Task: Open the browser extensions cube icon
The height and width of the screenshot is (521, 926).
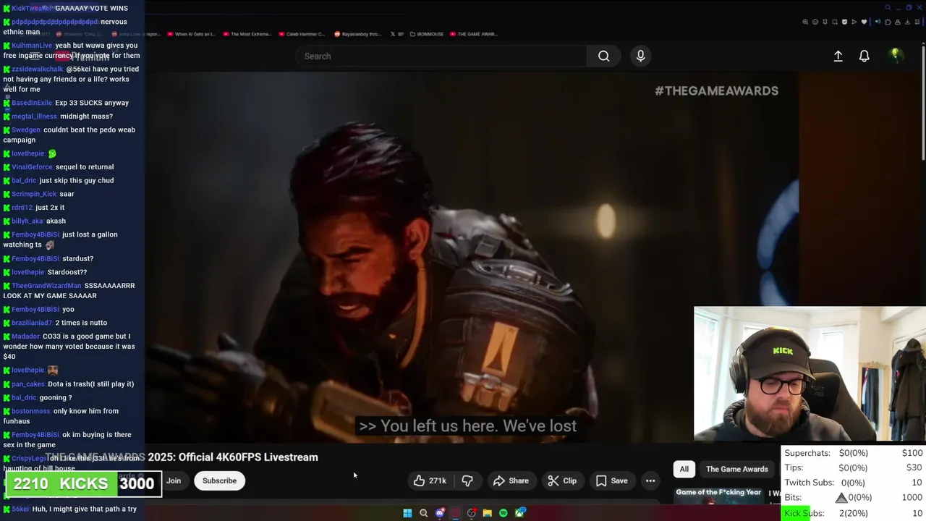Action: tap(888, 22)
